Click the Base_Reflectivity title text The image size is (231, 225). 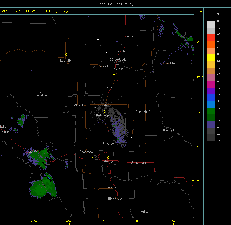click(115, 4)
